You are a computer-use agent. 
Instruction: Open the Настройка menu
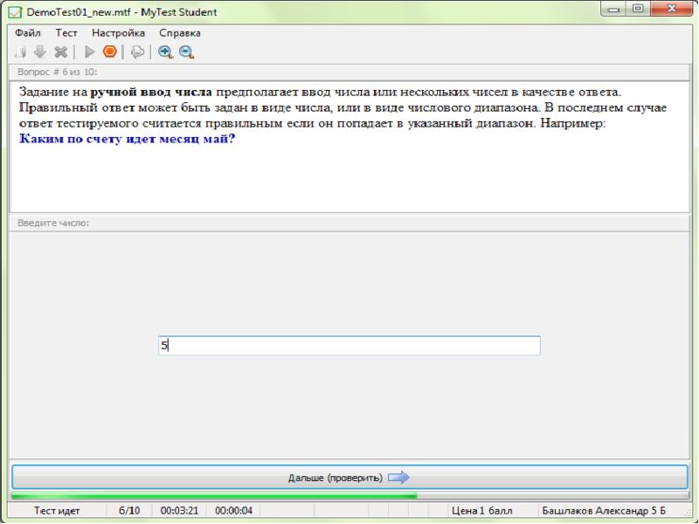118,32
